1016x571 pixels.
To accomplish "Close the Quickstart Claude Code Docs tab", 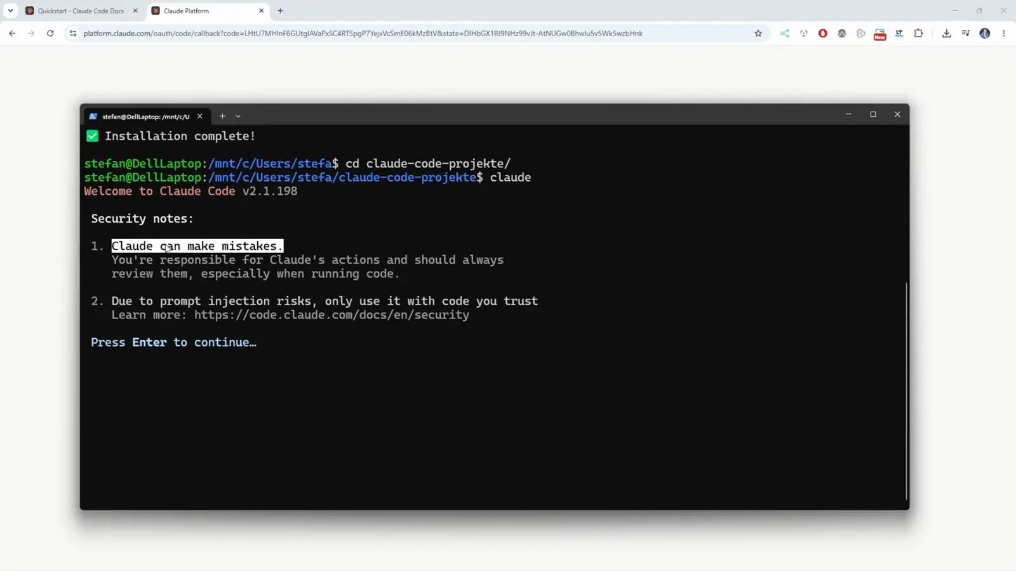I will [x=135, y=11].
